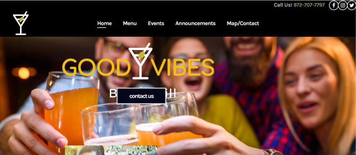Navigate to Map/Contact
356x155 pixels.
(243, 23)
